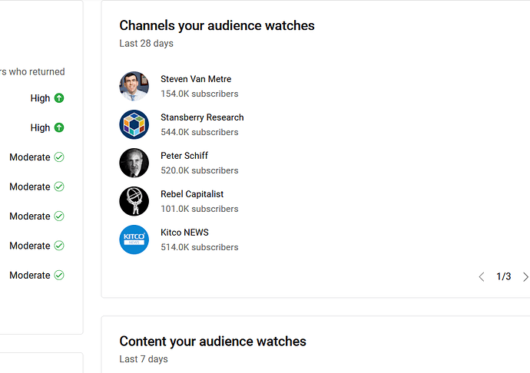Open Kitco NEWS blue logo avatar
530x373 pixels.
point(134,239)
